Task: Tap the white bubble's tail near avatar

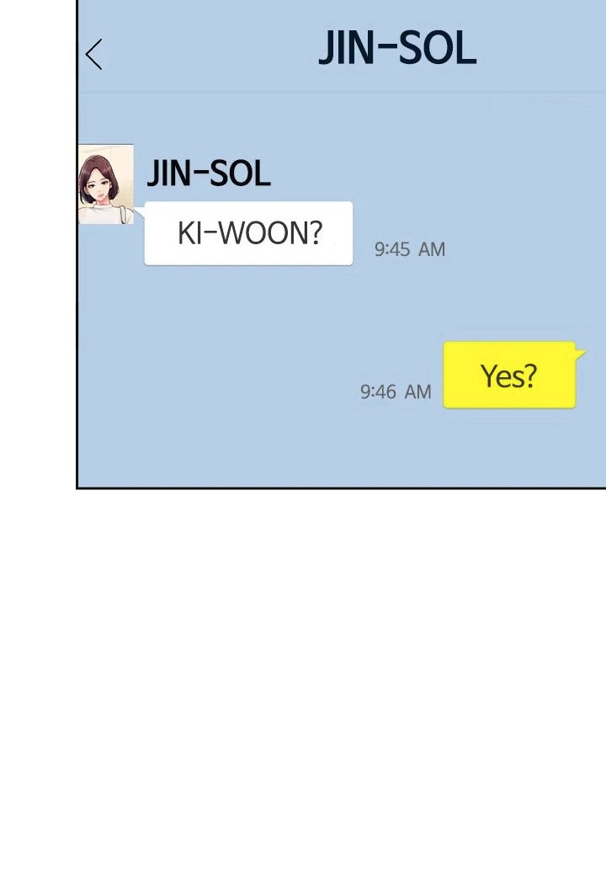Action: [139, 212]
